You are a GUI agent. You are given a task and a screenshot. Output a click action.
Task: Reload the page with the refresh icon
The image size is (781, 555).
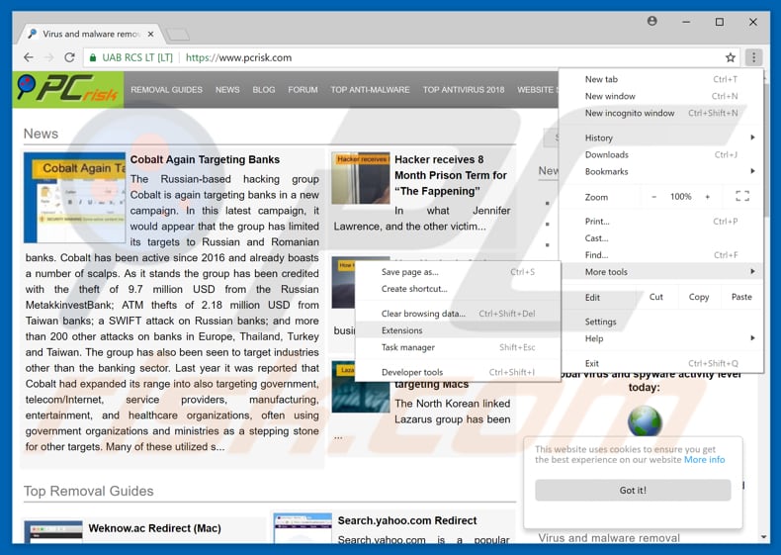pyautogui.click(x=70, y=57)
